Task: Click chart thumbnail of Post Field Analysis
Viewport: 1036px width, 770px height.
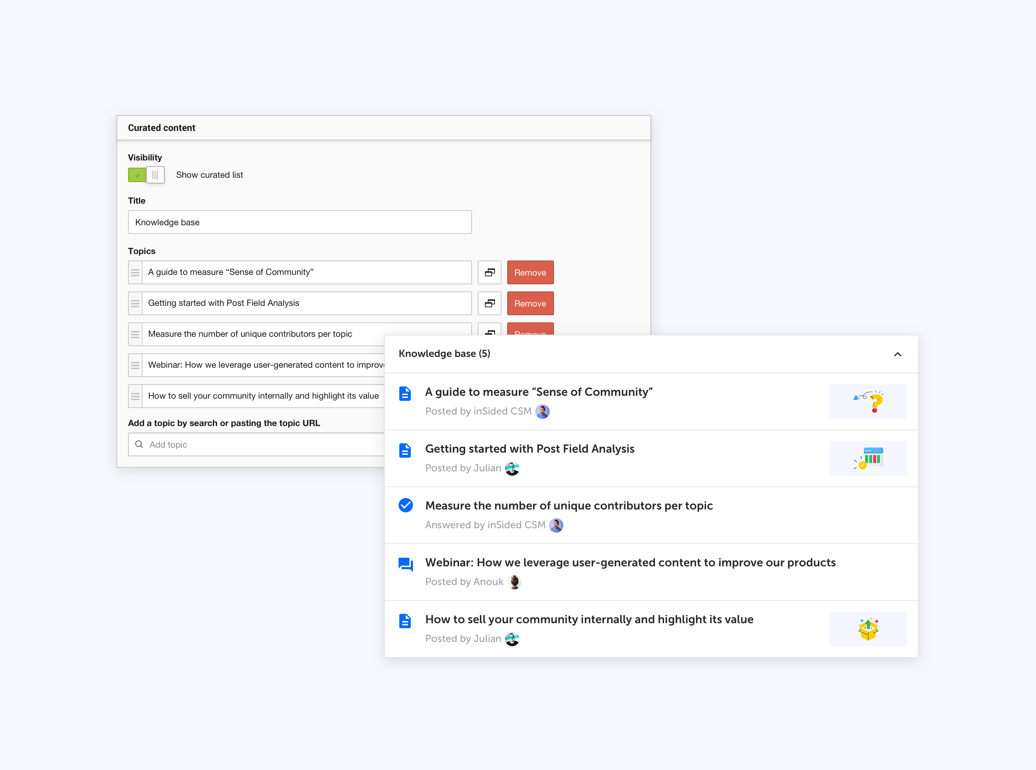Action: pos(868,459)
